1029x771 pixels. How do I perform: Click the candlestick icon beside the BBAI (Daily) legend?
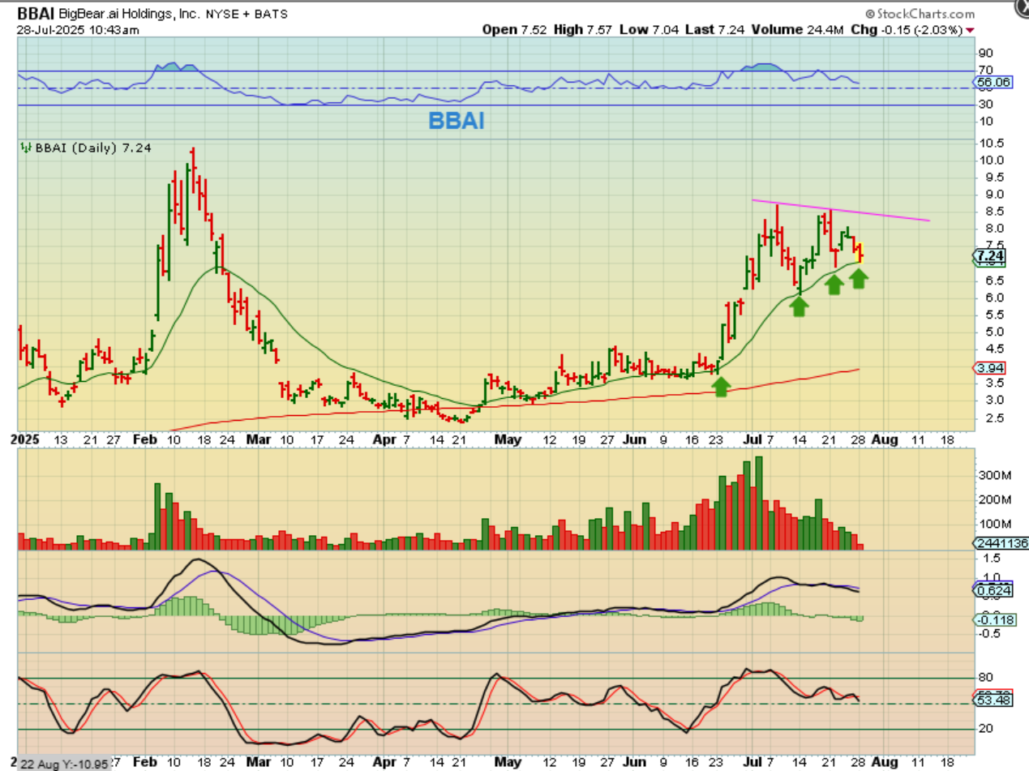[24, 148]
